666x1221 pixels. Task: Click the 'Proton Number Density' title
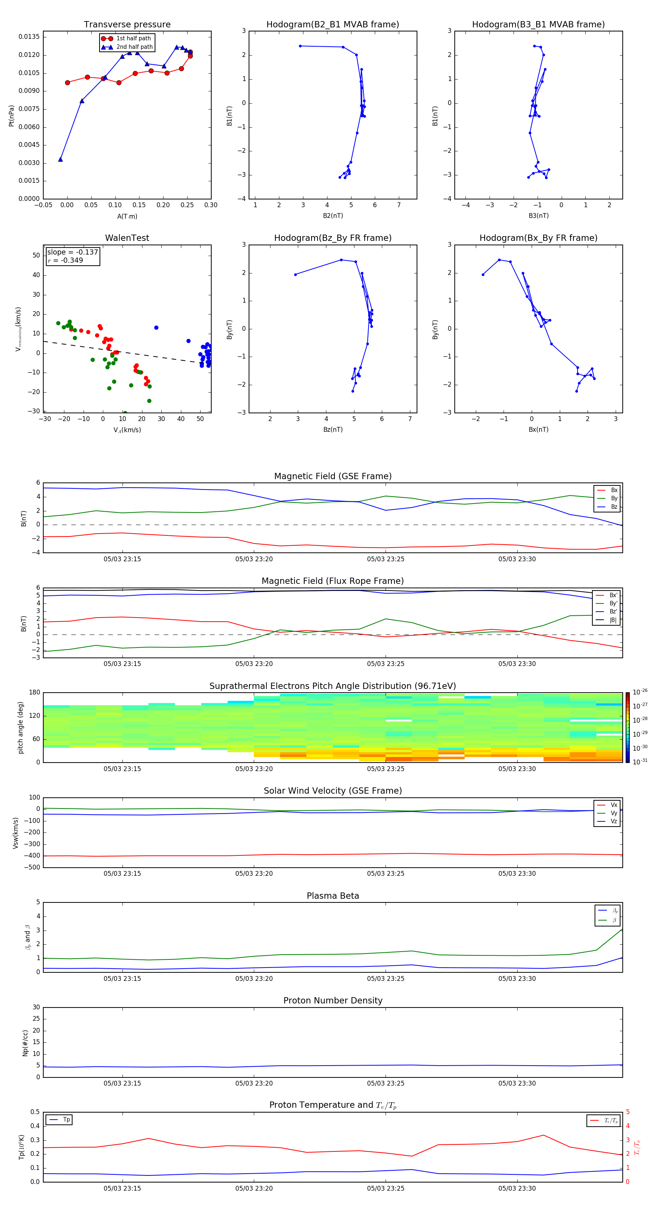pos(333,1000)
